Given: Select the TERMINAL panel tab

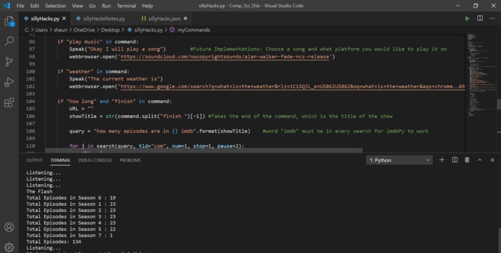Looking at the screenshot, I should point(60,160).
